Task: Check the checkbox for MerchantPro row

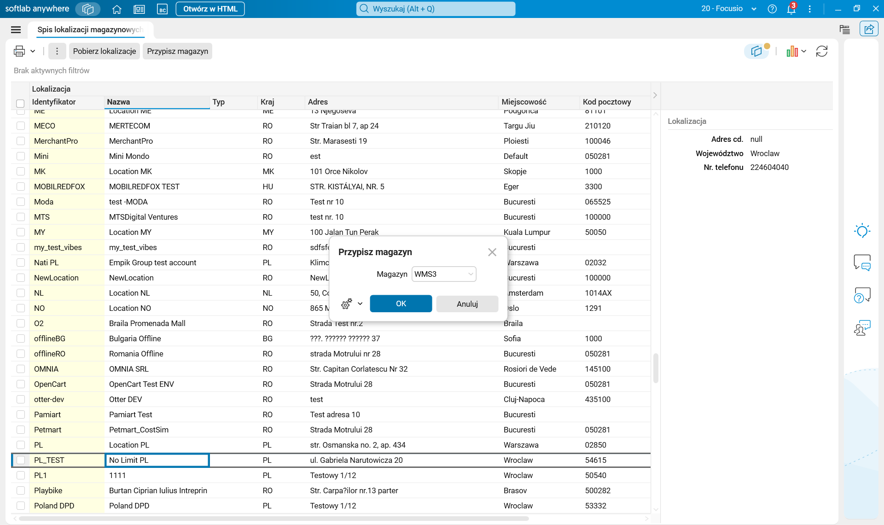Action: (21, 141)
